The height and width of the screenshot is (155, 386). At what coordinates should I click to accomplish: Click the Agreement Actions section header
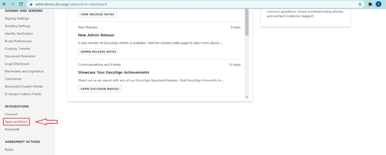click(23, 142)
